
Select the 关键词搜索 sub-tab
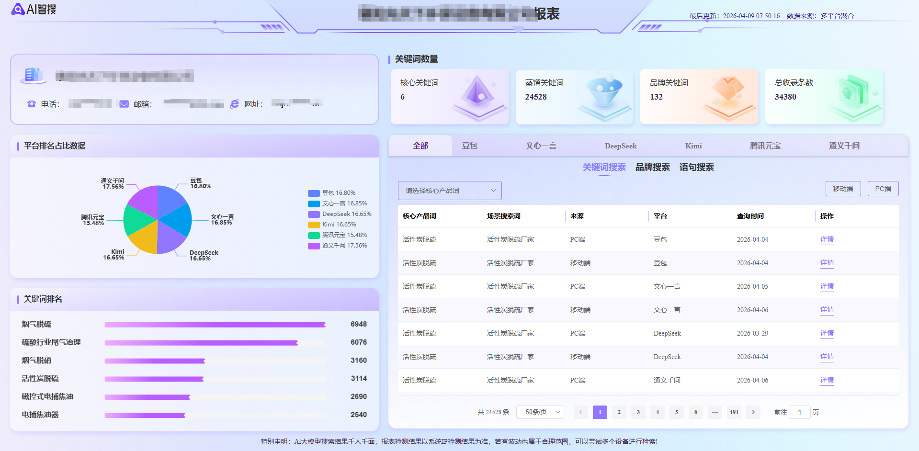pyautogui.click(x=604, y=167)
